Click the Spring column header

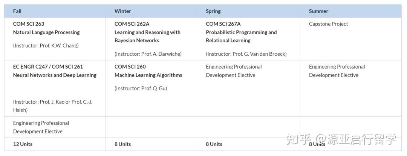[213, 11]
